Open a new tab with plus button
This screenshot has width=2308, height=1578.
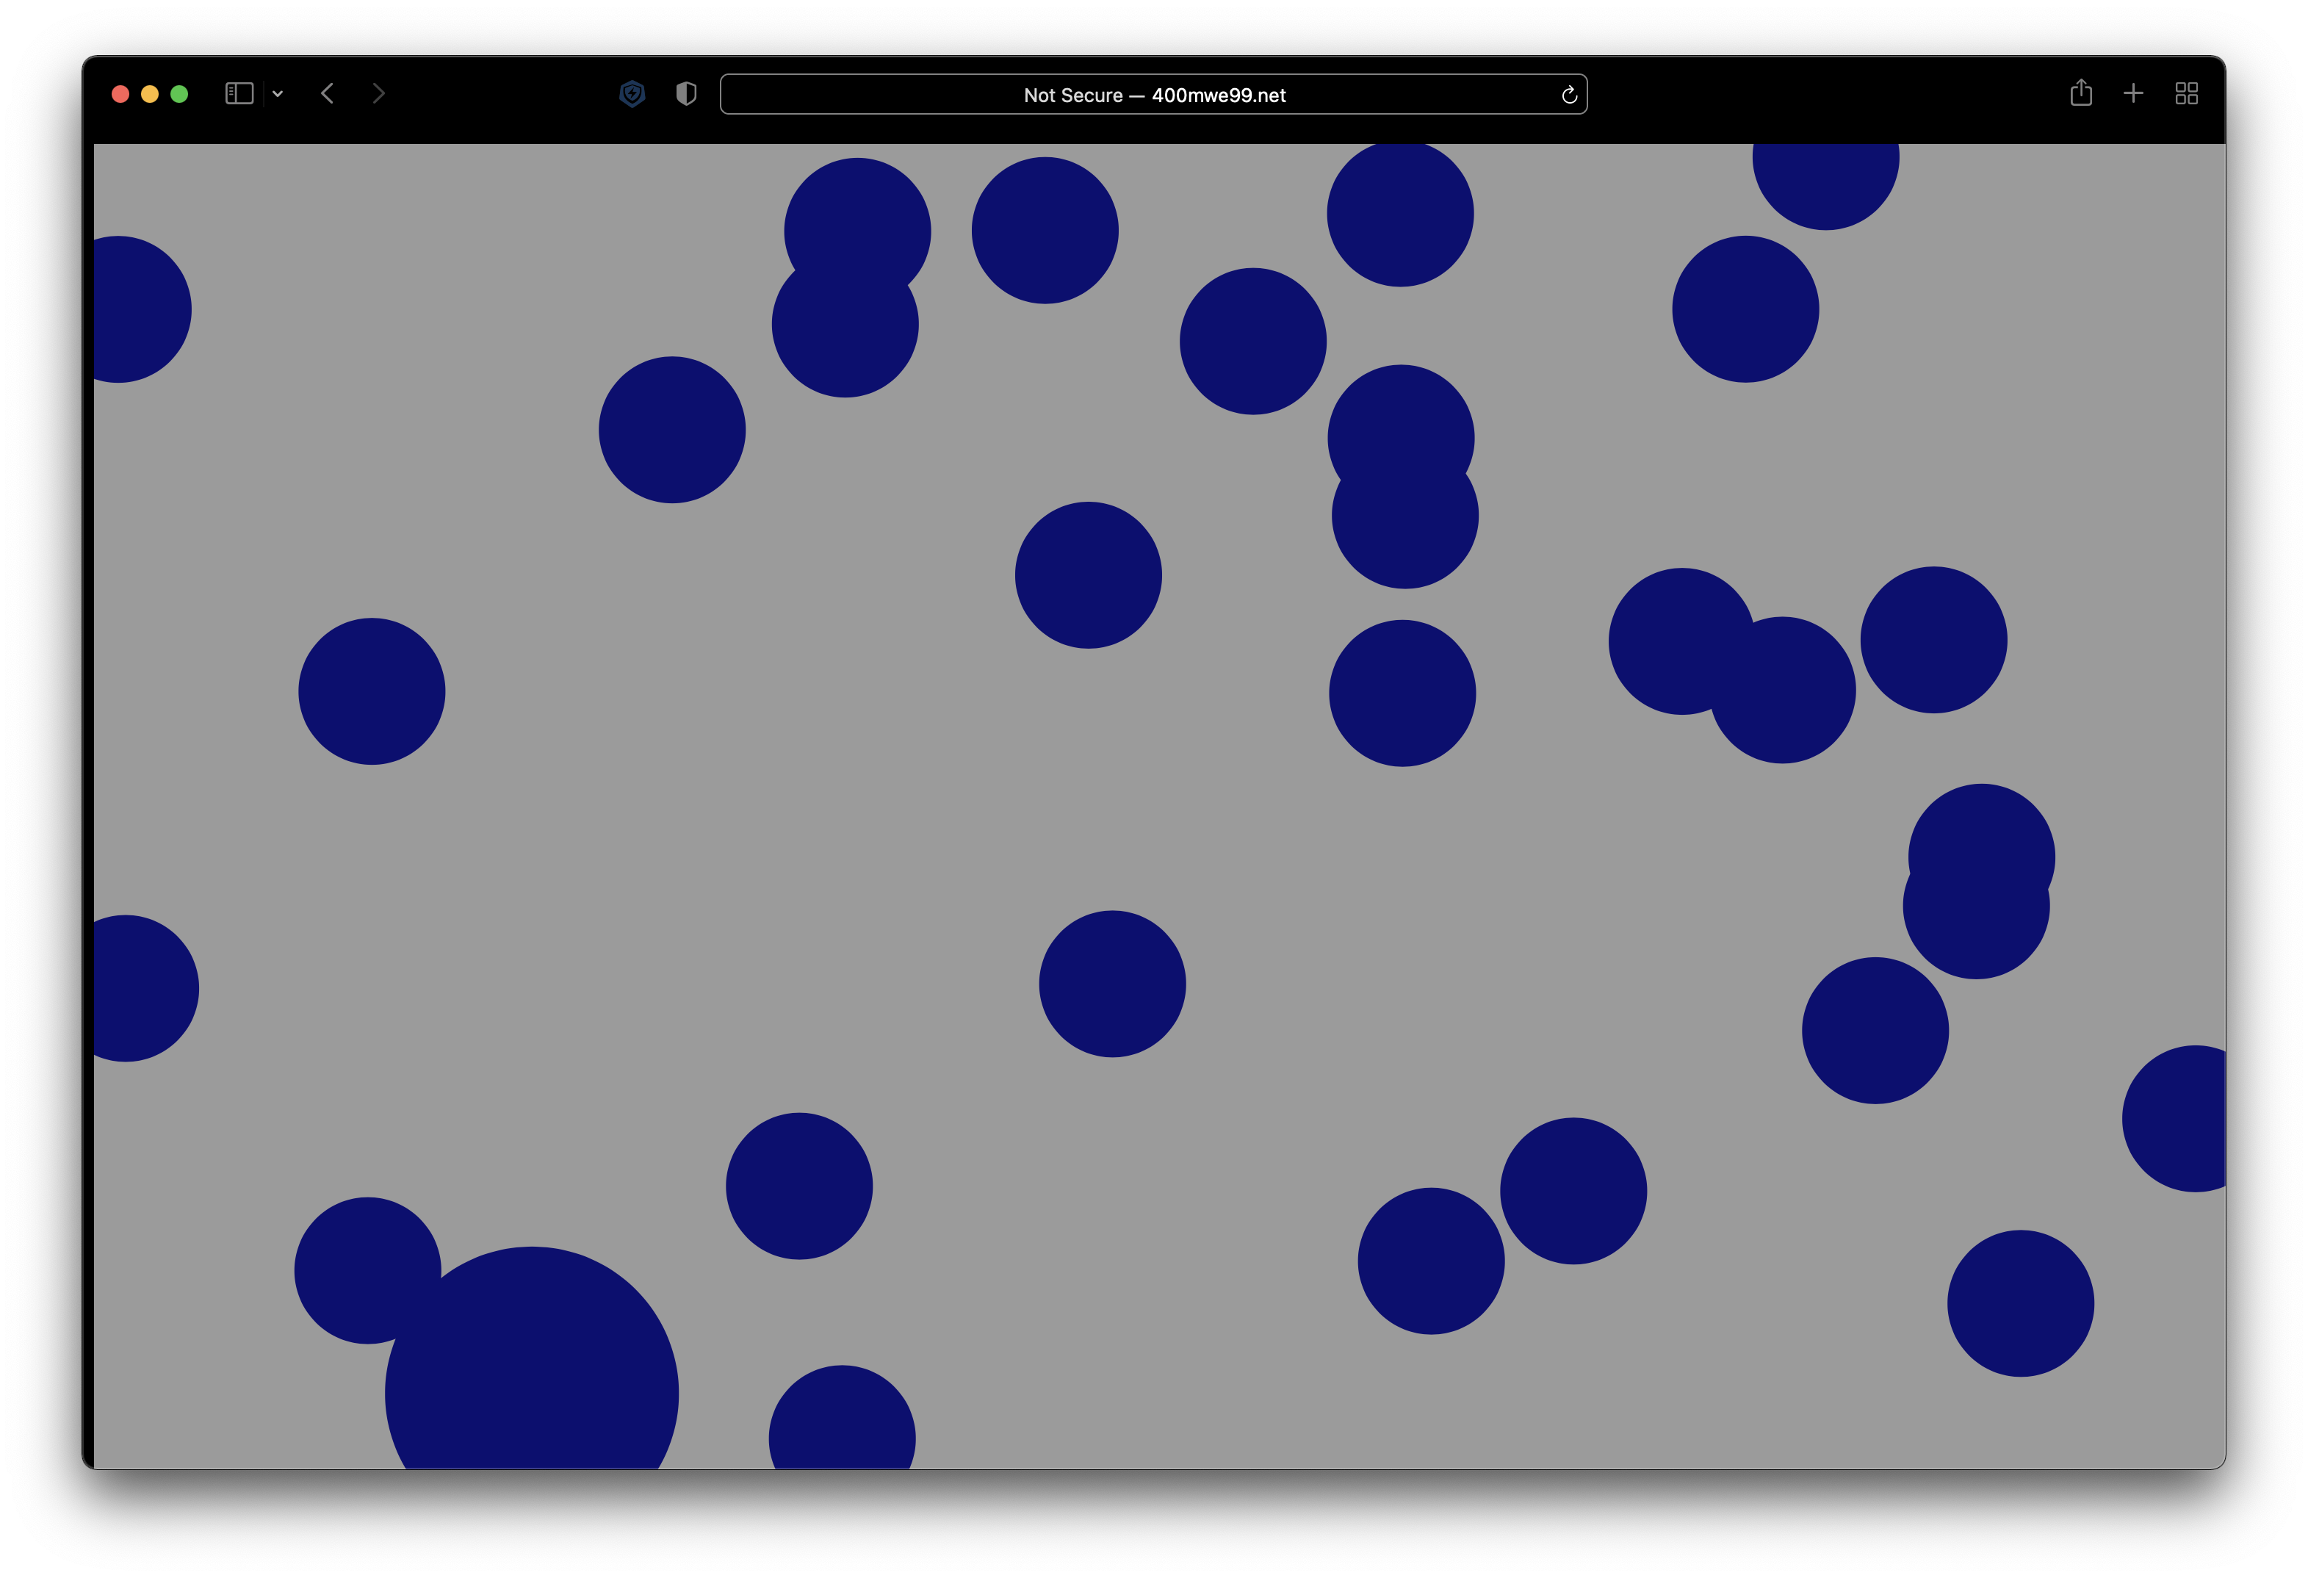tap(2133, 93)
